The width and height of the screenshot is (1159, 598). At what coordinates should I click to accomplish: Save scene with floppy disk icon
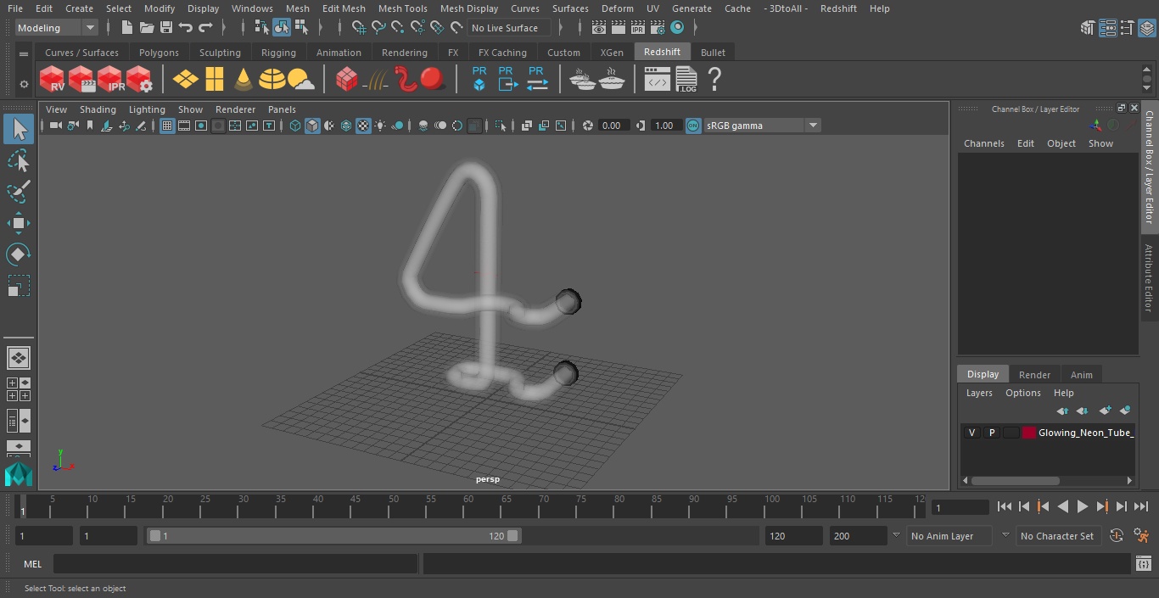(166, 28)
